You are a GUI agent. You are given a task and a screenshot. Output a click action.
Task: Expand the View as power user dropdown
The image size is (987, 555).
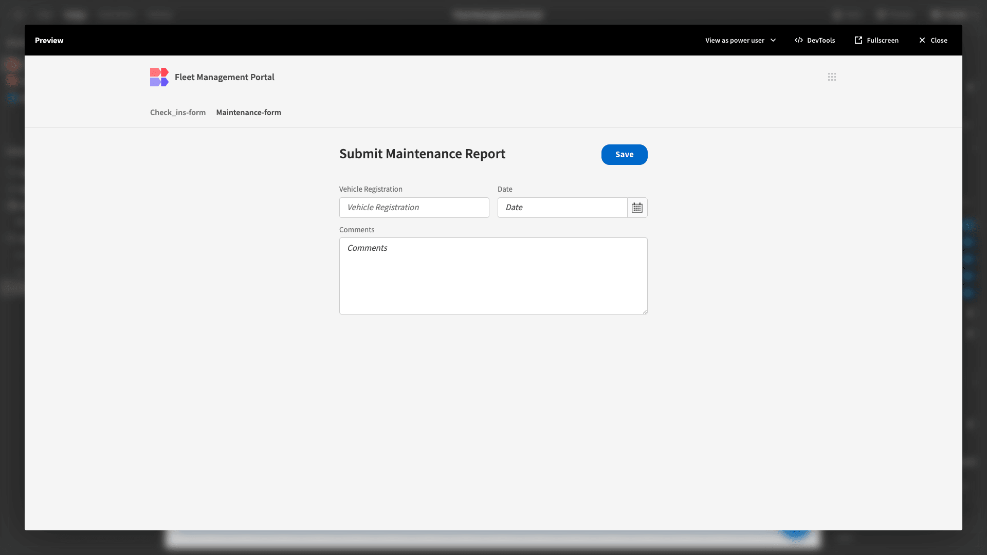pos(740,40)
